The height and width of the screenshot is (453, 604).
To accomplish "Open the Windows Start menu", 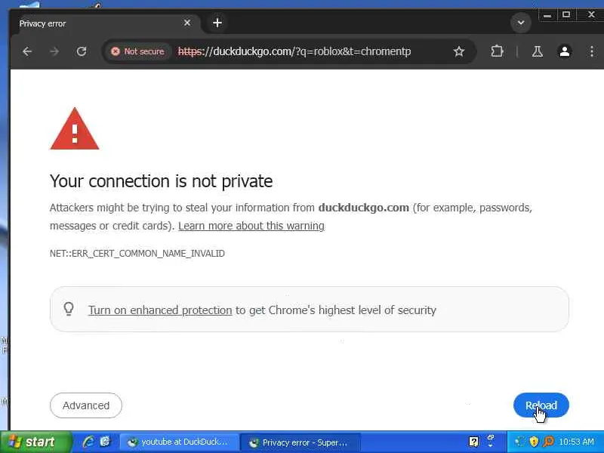I will pyautogui.click(x=35, y=442).
